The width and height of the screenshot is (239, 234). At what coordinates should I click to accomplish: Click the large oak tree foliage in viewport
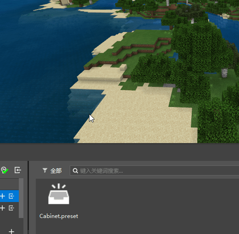[199, 46]
